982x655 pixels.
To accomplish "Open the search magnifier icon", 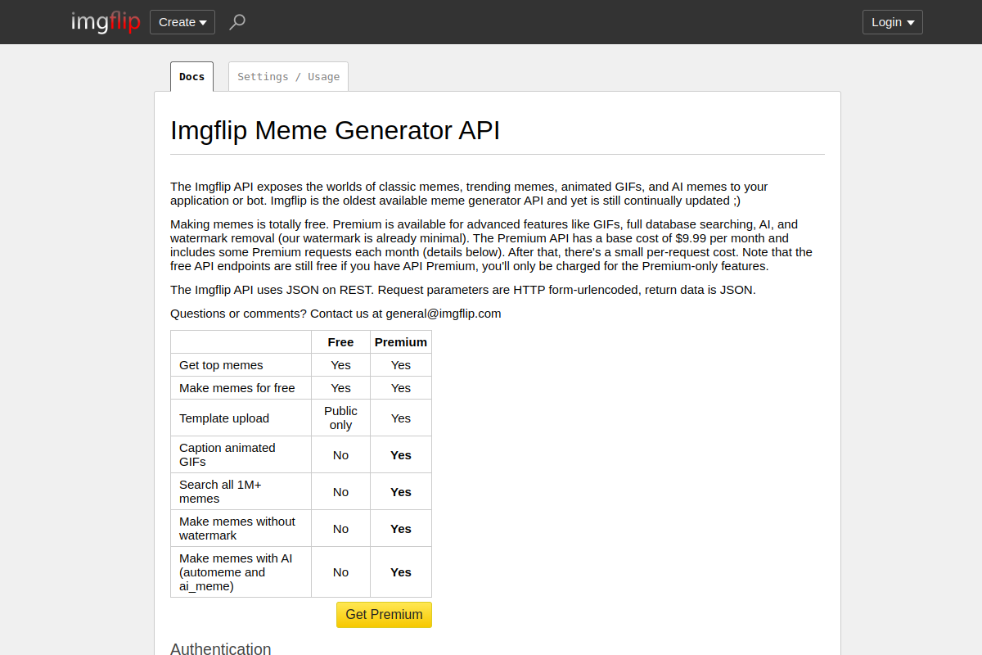I will tap(237, 22).
